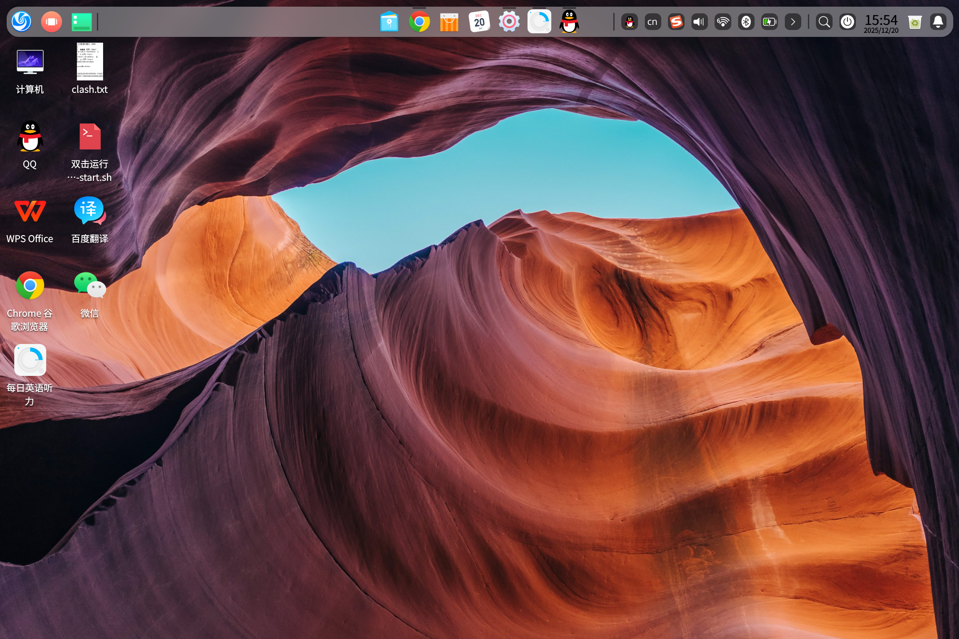Open the Wi-Fi network tray icon
The height and width of the screenshot is (639, 959).
coord(723,22)
